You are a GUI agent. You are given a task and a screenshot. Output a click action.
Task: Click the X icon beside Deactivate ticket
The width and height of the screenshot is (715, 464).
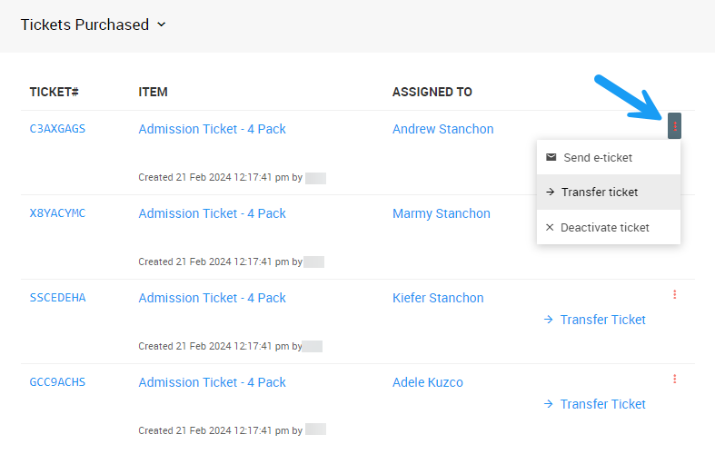(x=550, y=227)
